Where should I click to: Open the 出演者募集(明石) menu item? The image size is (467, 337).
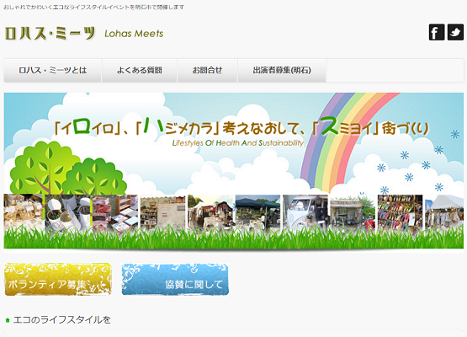point(282,71)
